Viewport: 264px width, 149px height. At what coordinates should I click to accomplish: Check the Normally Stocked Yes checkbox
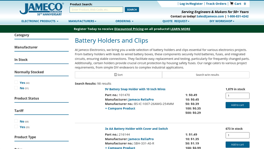tap(16, 82)
